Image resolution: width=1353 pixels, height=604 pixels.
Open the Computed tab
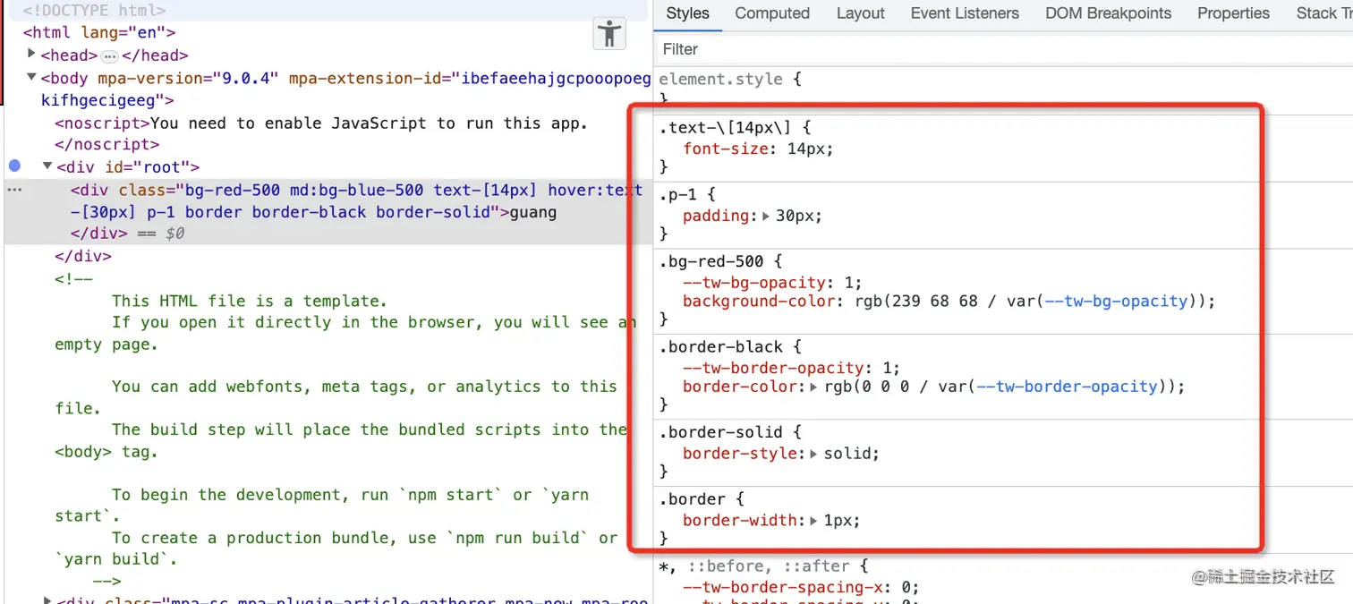click(x=772, y=13)
